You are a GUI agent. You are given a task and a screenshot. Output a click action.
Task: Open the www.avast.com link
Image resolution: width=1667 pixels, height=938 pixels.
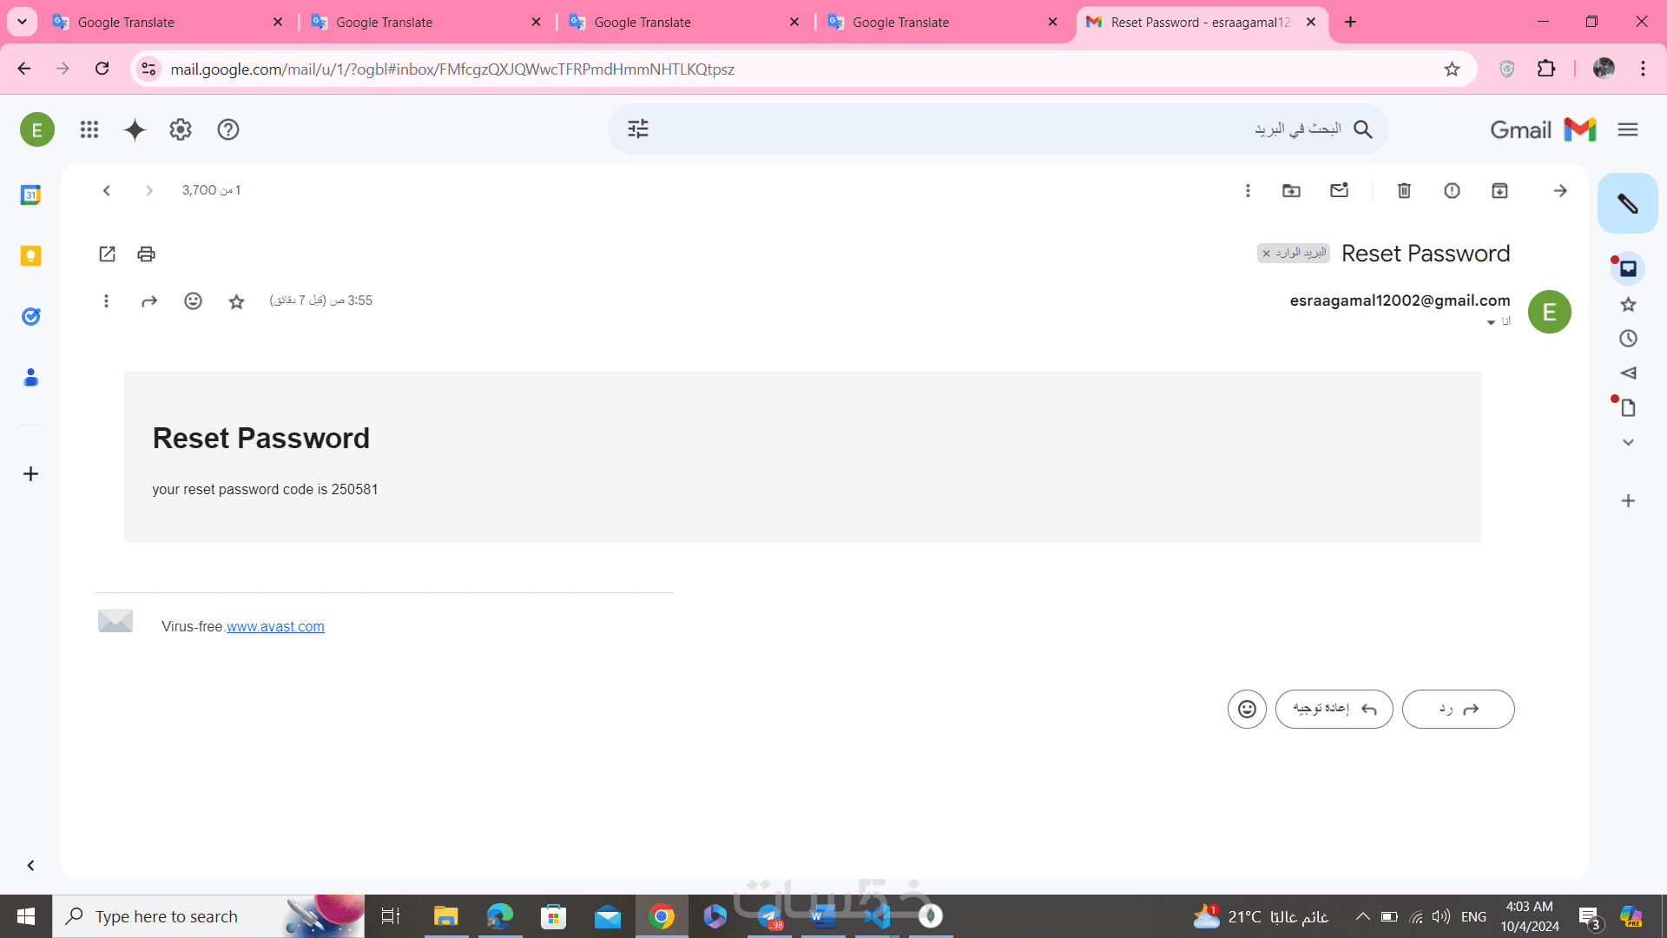[275, 626]
